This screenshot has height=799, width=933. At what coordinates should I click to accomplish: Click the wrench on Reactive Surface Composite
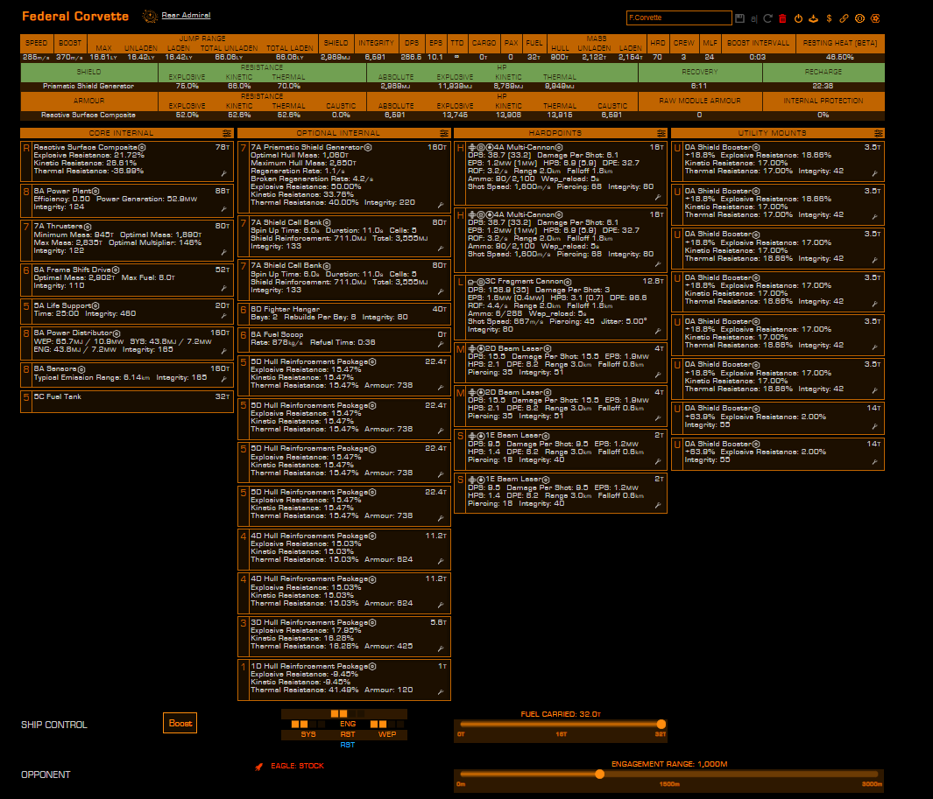coord(223,173)
